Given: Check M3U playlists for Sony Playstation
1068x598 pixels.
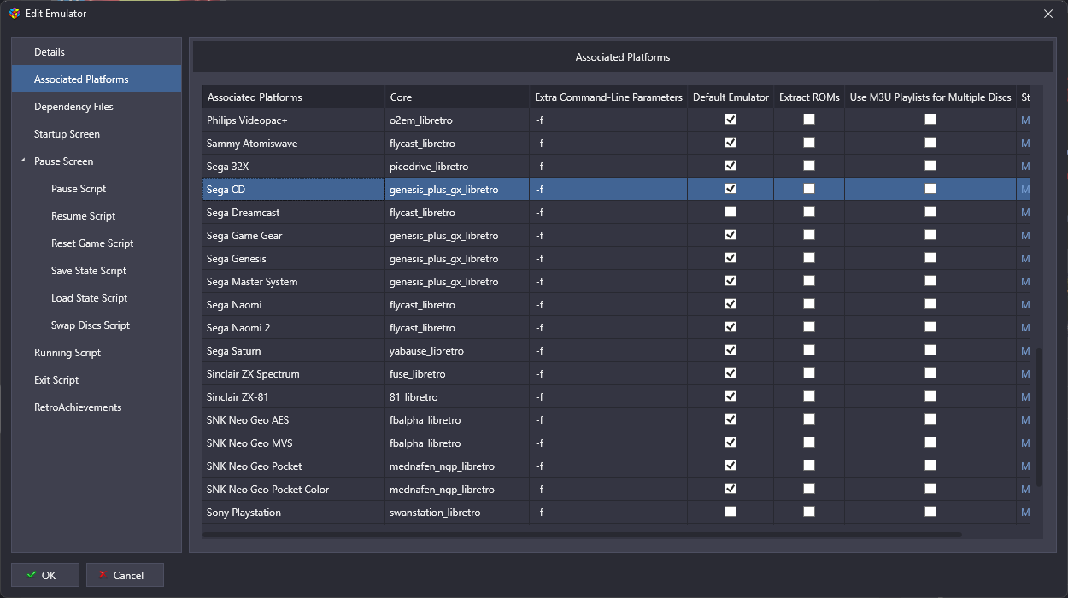Looking at the screenshot, I should [930, 512].
